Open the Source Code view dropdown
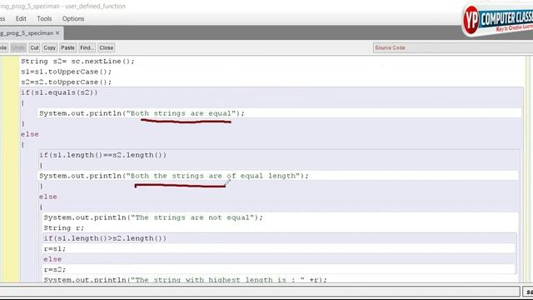 pyautogui.click(x=453, y=48)
